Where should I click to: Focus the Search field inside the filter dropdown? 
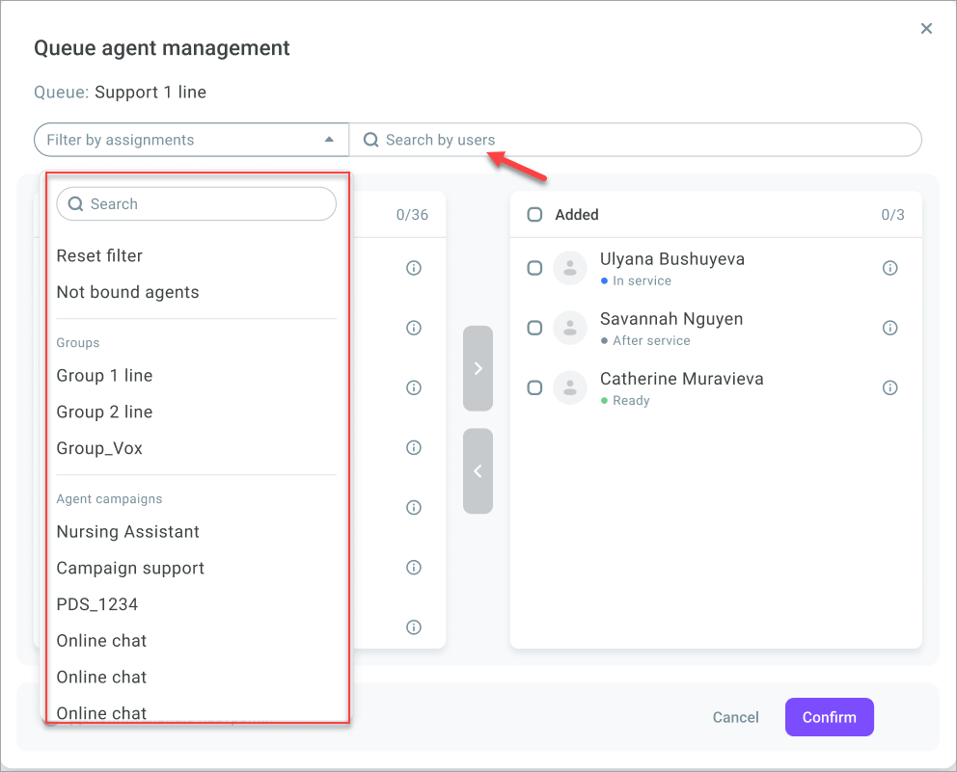click(x=196, y=203)
